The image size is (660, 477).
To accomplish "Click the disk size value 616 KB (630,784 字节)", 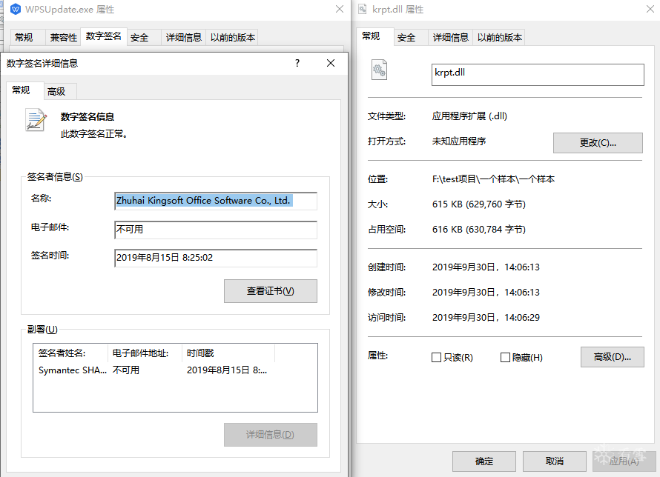I will pos(479,230).
